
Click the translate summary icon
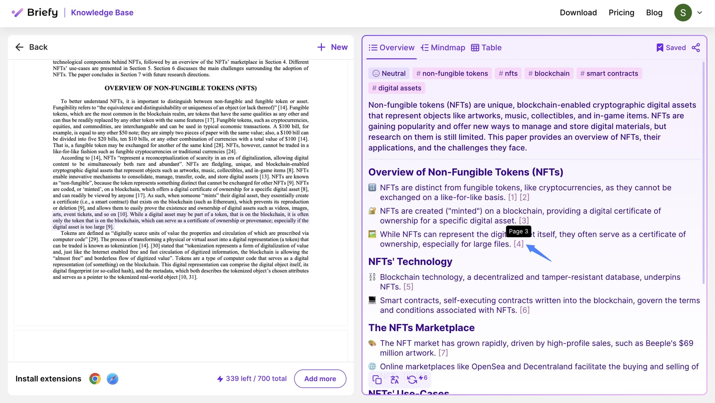point(394,379)
